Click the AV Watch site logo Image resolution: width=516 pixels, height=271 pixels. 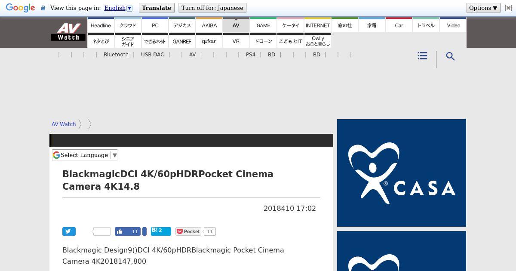pyautogui.click(x=68, y=32)
